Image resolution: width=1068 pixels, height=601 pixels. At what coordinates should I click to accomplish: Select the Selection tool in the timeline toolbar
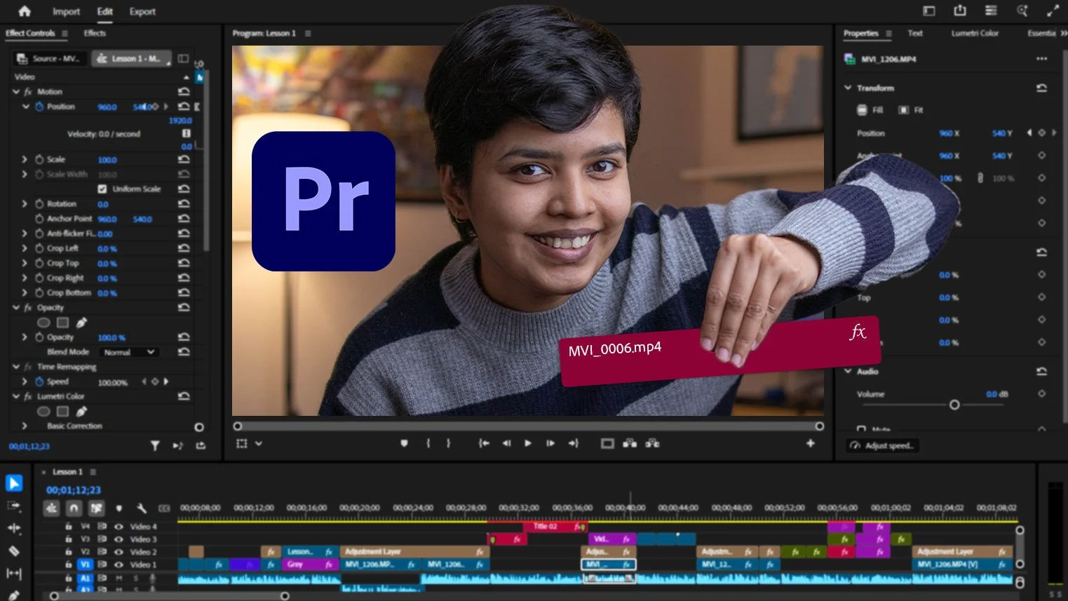click(14, 483)
